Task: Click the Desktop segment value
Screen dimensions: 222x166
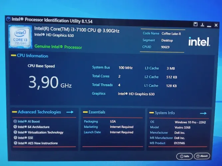Action: tap(167, 41)
